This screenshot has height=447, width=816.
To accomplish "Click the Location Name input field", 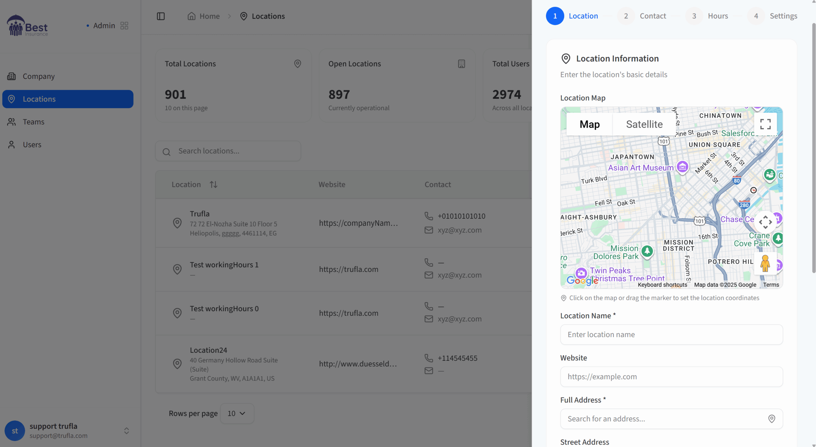I will point(671,334).
